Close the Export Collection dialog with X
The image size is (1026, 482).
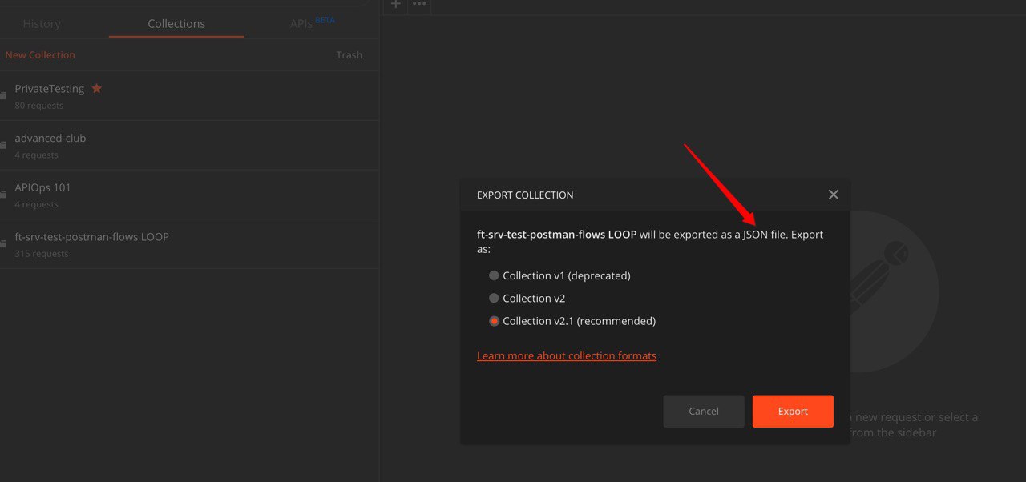pyautogui.click(x=834, y=195)
